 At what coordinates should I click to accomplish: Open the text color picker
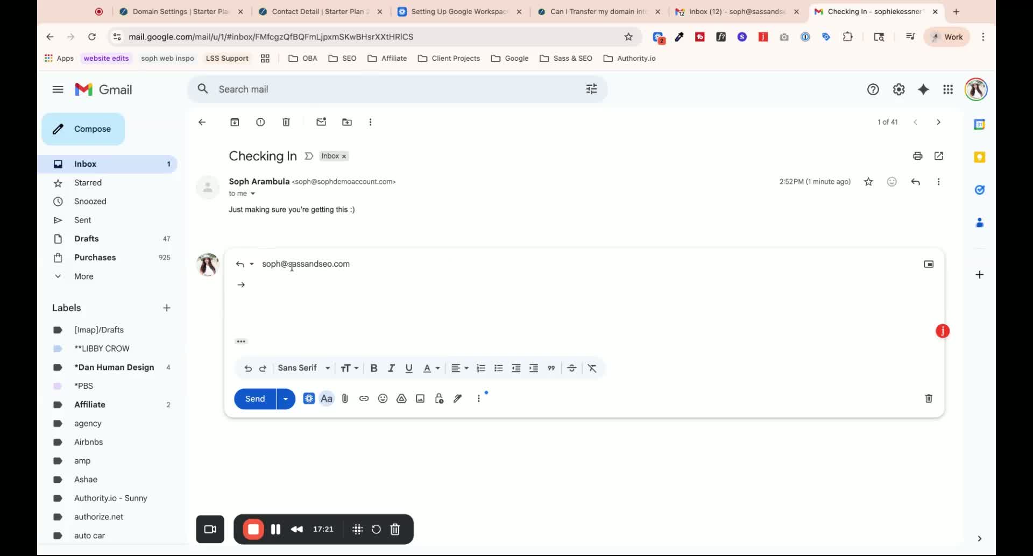[x=431, y=368]
